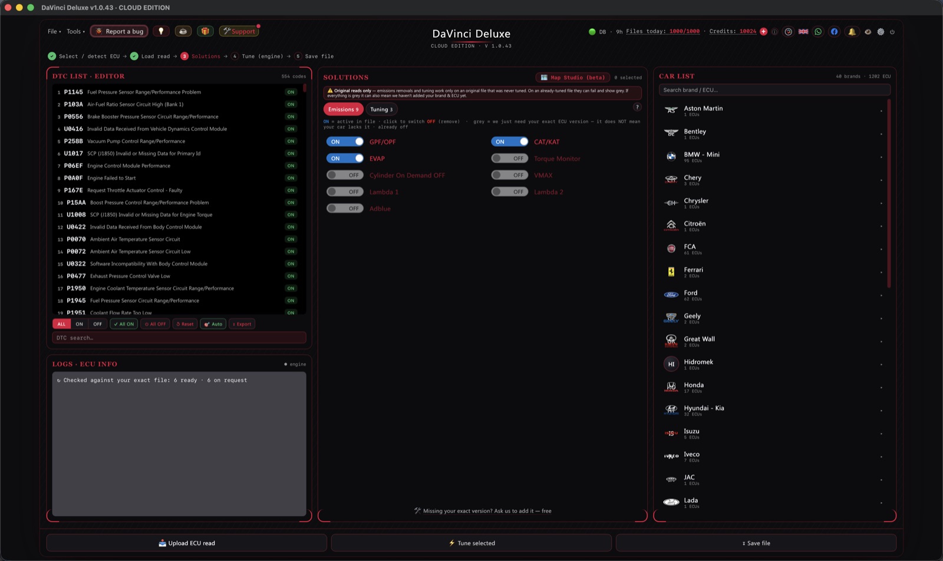Click the Aston Martin logo

point(671,110)
